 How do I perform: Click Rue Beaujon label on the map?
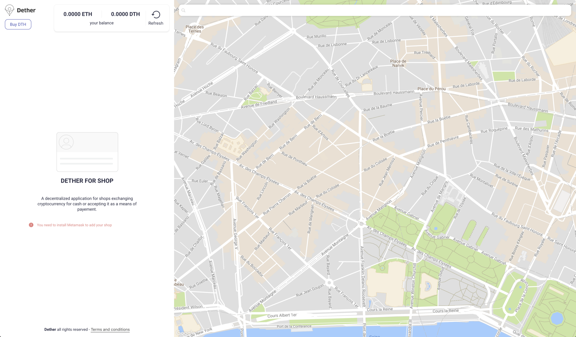click(x=216, y=94)
